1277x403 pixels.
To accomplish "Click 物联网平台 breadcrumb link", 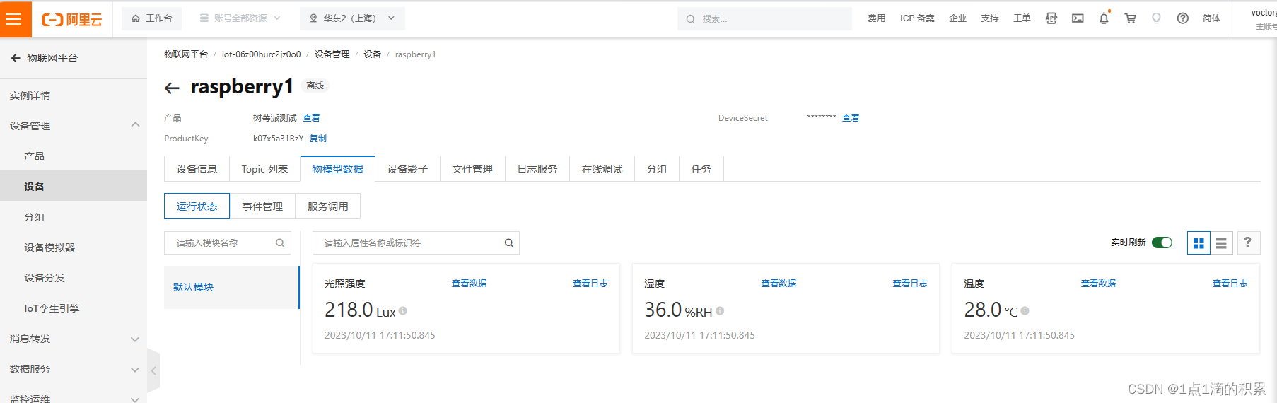I will click(x=186, y=54).
